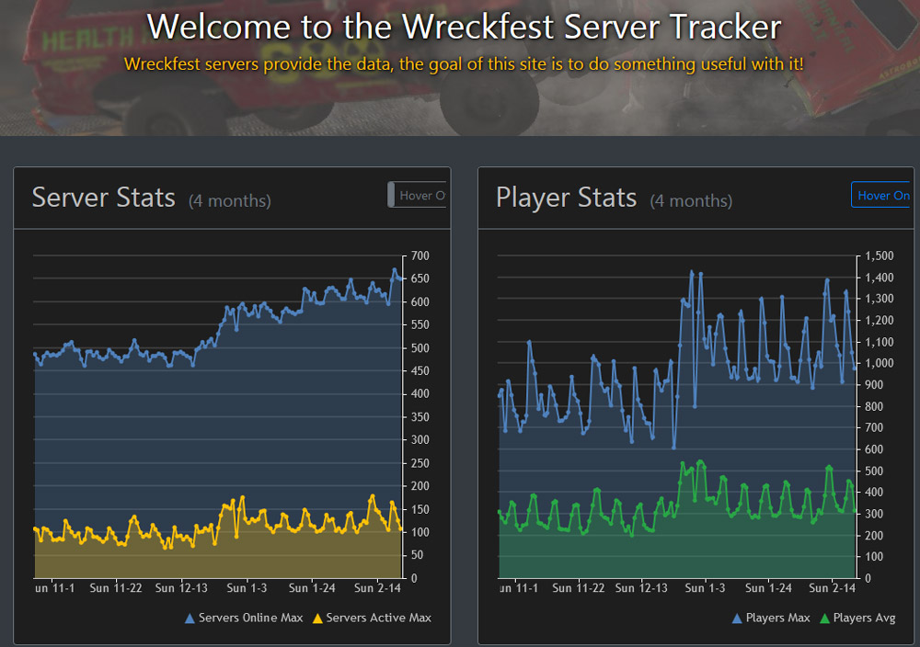The height and width of the screenshot is (647, 920).
Task: Click the blue triangle beside Players Max
Action: [x=737, y=619]
